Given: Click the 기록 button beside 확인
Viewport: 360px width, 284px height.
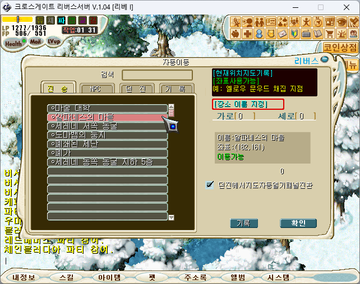Looking at the screenshot, I should pyautogui.click(x=244, y=223).
